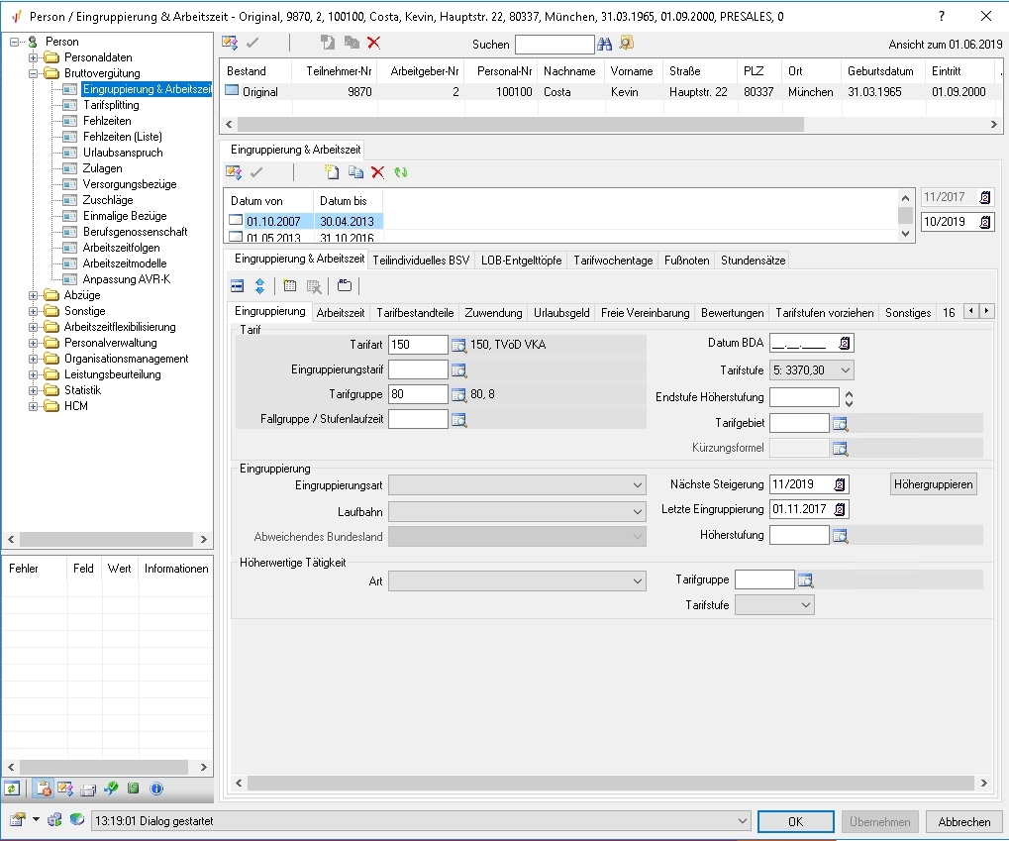
Task: Open the Eingruppierungsart dropdown
Action: pos(637,485)
